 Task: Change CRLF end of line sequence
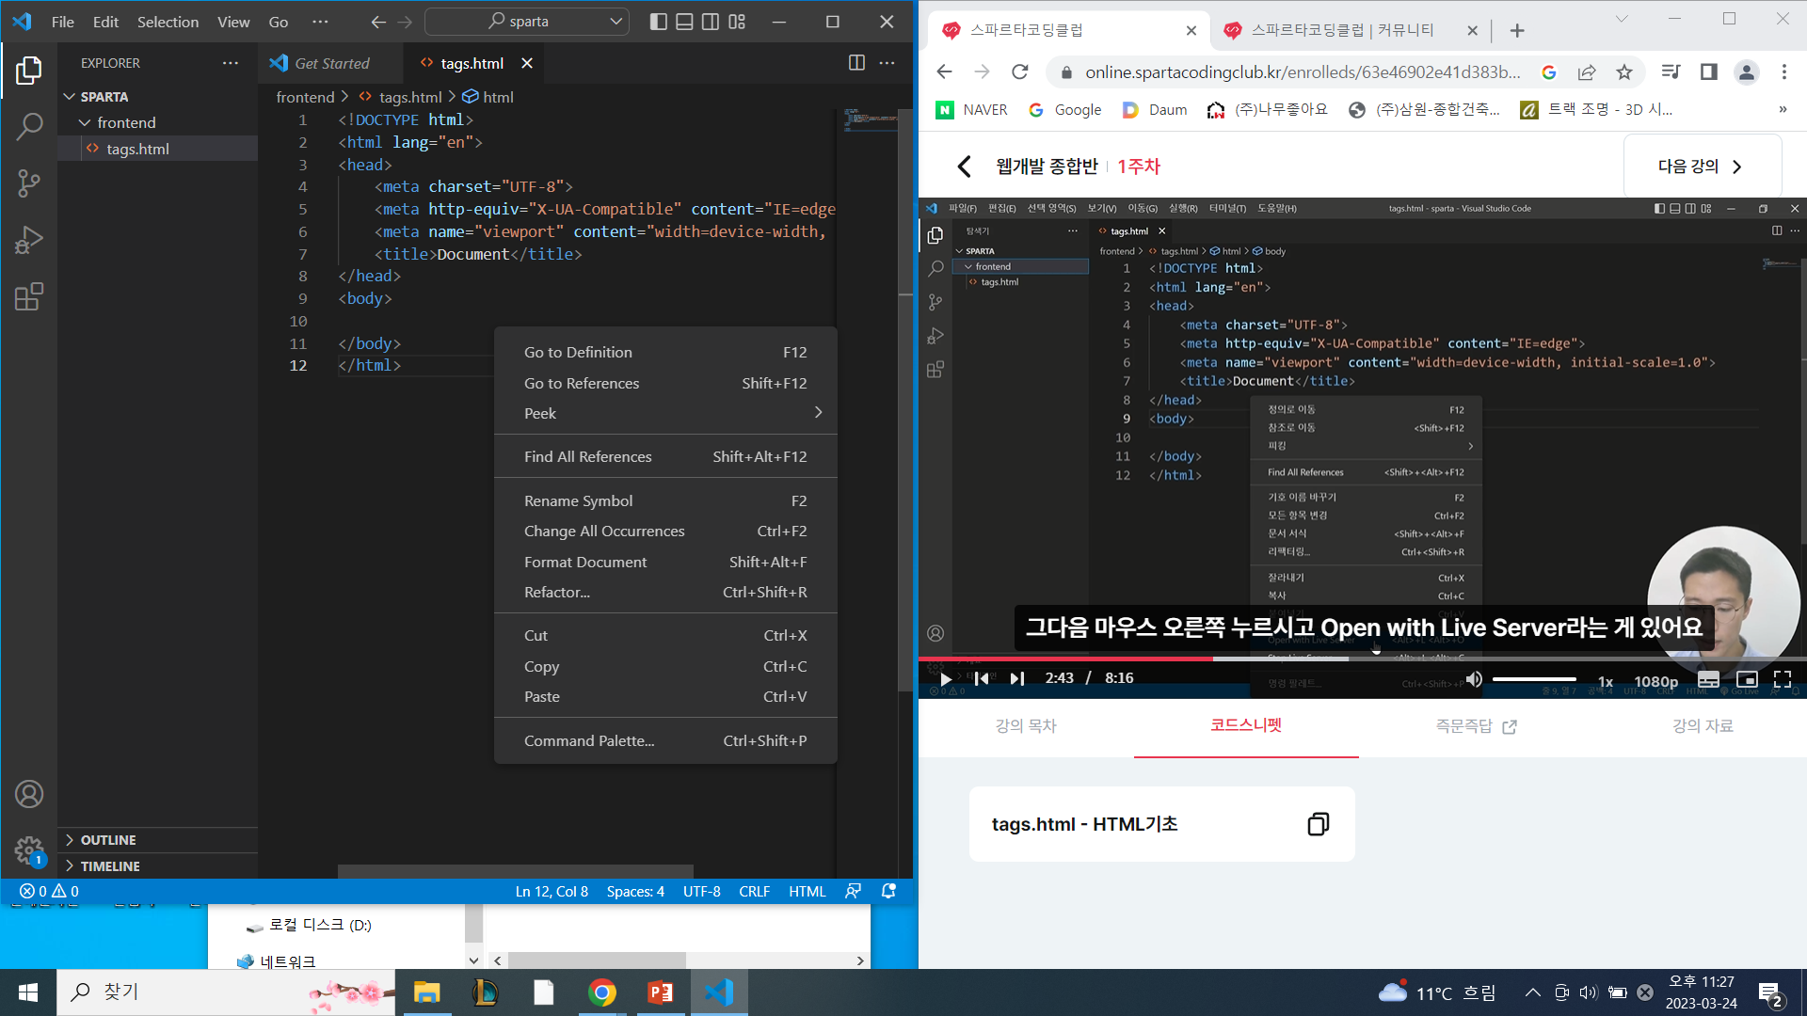pyautogui.click(x=754, y=891)
